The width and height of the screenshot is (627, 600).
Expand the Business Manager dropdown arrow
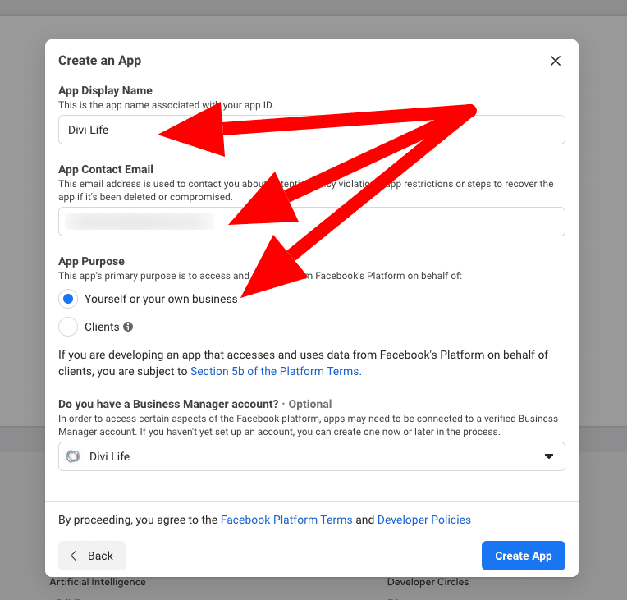coord(549,456)
